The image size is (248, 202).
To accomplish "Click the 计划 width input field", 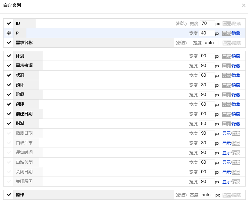I will coord(207,56).
